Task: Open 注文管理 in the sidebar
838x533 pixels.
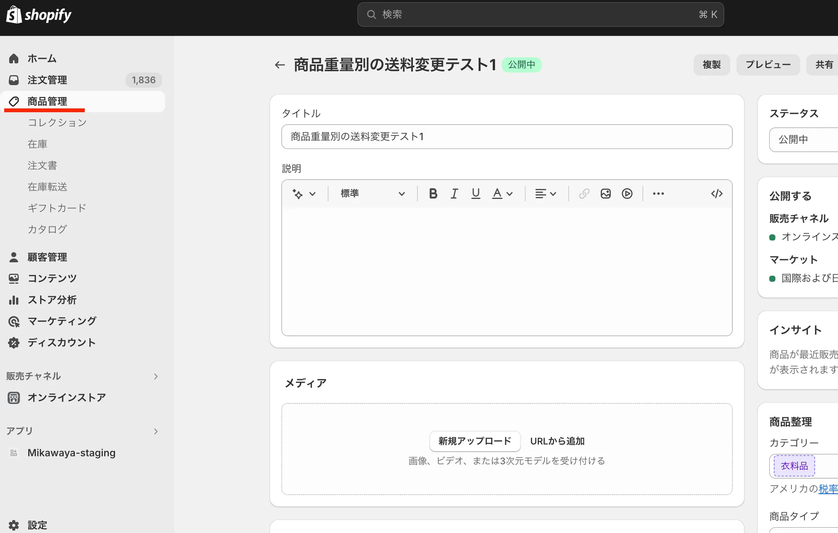Action: (47, 80)
